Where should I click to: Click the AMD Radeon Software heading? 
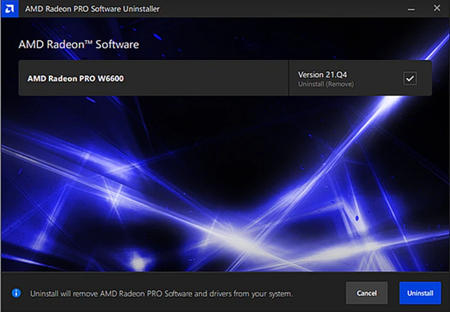78,45
